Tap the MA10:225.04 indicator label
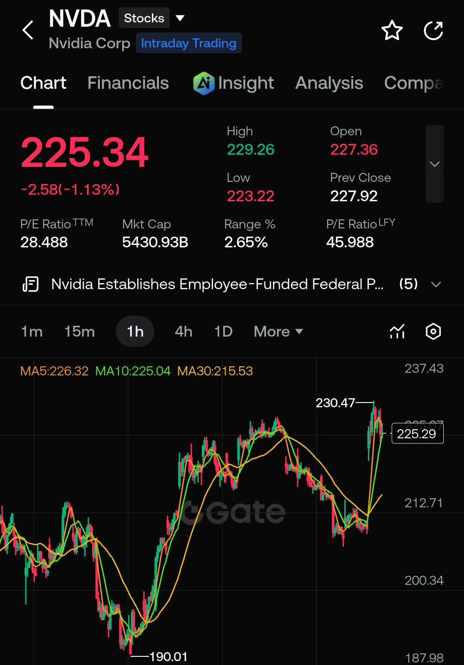 tap(133, 371)
